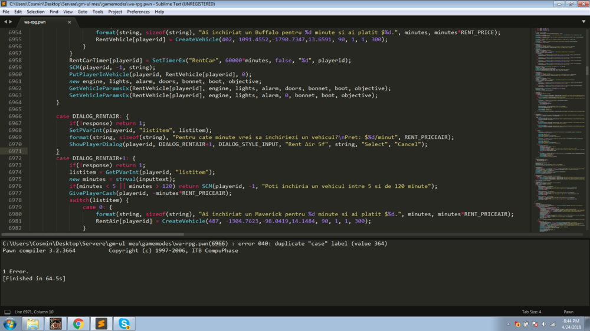
Task: Open Skype from taskbar
Action: point(124,323)
